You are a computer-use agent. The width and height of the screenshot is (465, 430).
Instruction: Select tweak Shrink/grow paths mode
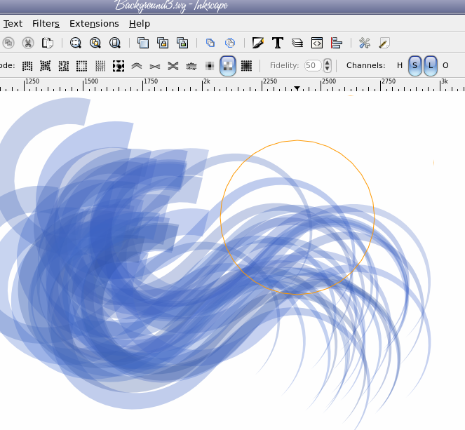[x=155, y=66]
